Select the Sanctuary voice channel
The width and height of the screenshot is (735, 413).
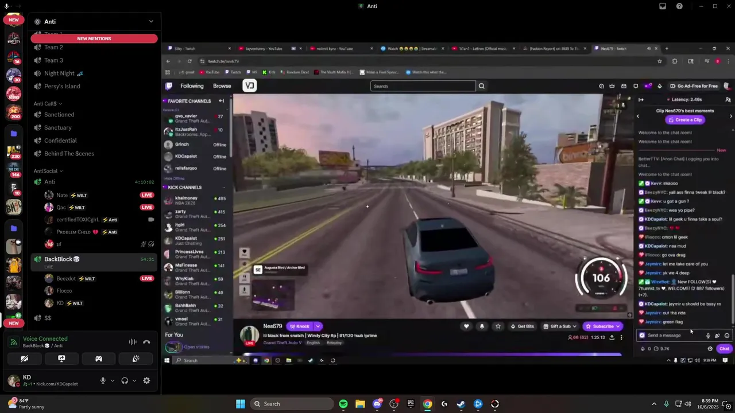[94, 127]
